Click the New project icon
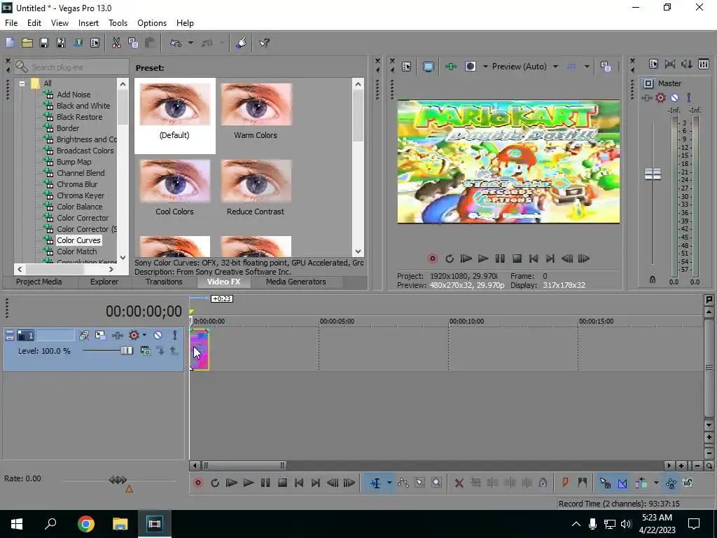The width and height of the screenshot is (717, 538). tap(10, 43)
